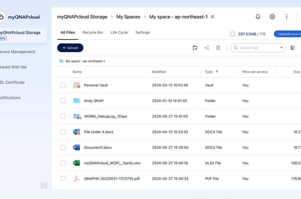Click the space list icon beside ap-northeast-1

212,17
